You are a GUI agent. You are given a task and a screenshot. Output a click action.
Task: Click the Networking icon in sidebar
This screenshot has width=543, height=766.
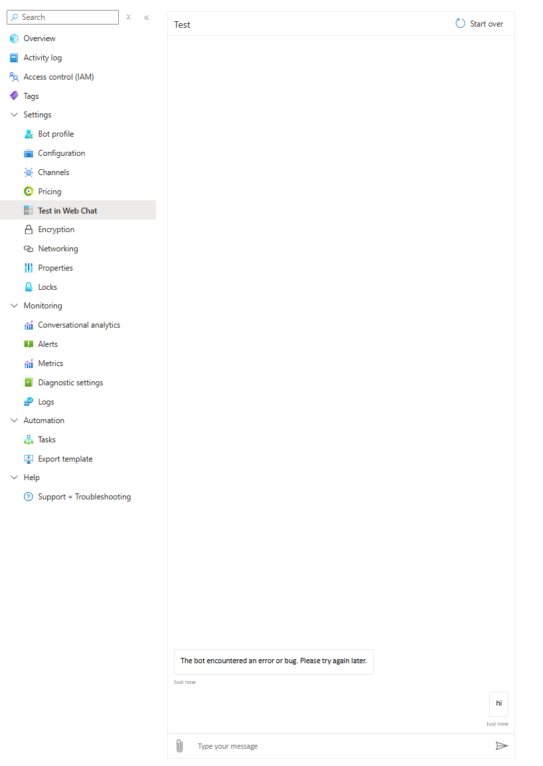29,248
